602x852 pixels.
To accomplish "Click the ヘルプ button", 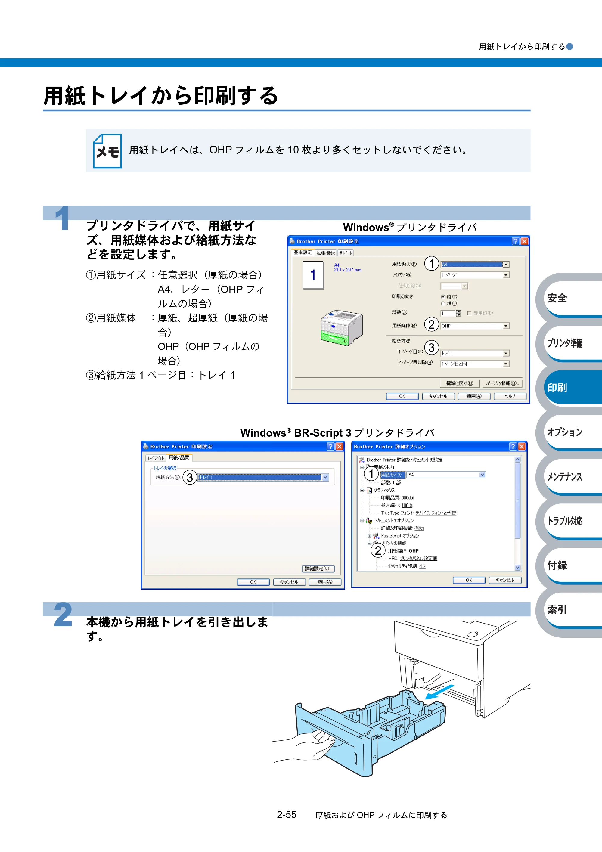I will point(510,396).
